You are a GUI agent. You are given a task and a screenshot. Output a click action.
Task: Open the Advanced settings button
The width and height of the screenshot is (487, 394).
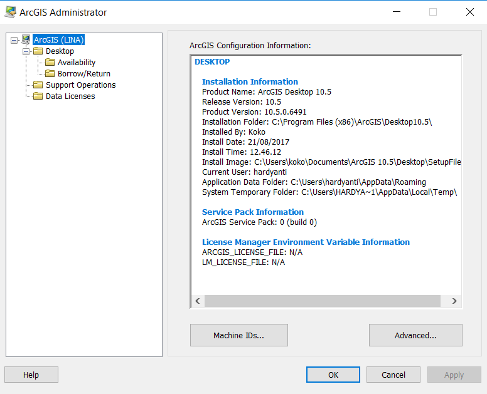415,335
